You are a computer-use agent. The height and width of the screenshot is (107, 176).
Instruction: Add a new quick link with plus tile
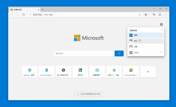148,72
